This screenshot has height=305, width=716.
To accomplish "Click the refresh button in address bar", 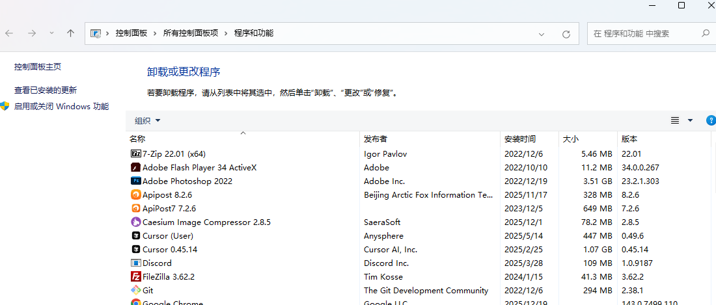I will point(566,34).
